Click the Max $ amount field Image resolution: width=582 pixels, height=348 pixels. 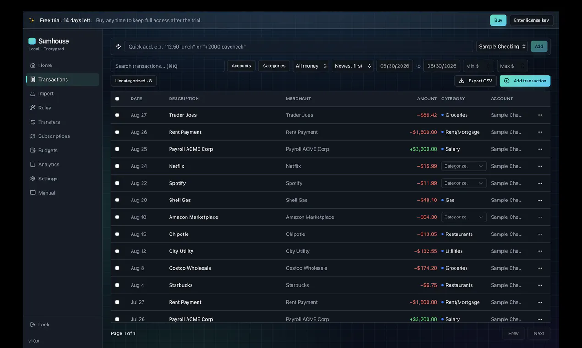pos(512,66)
